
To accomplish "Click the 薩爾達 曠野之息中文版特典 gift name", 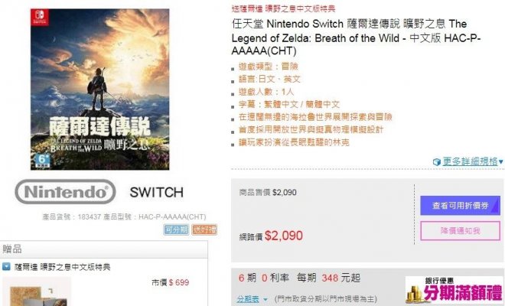I will point(63,267).
